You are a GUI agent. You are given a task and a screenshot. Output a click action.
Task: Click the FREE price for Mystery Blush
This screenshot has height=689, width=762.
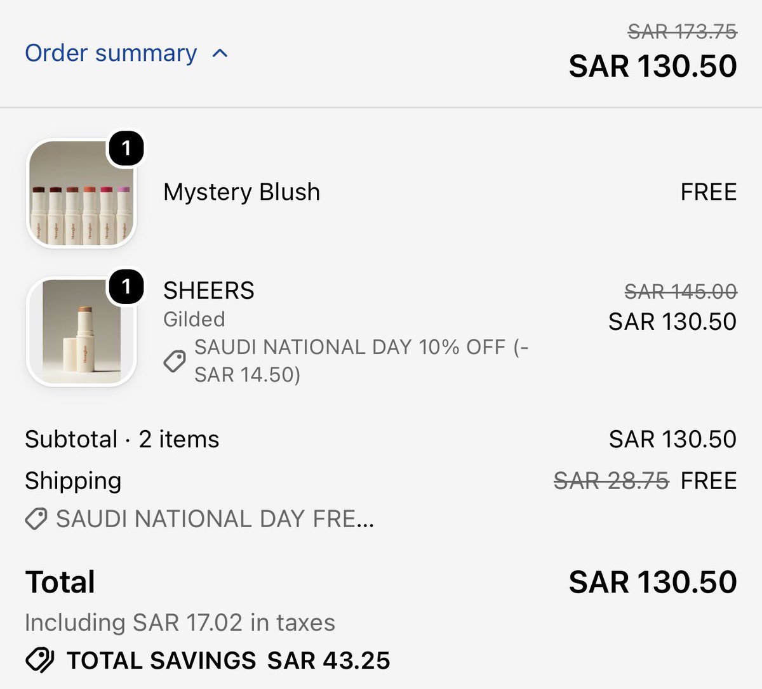coord(709,192)
